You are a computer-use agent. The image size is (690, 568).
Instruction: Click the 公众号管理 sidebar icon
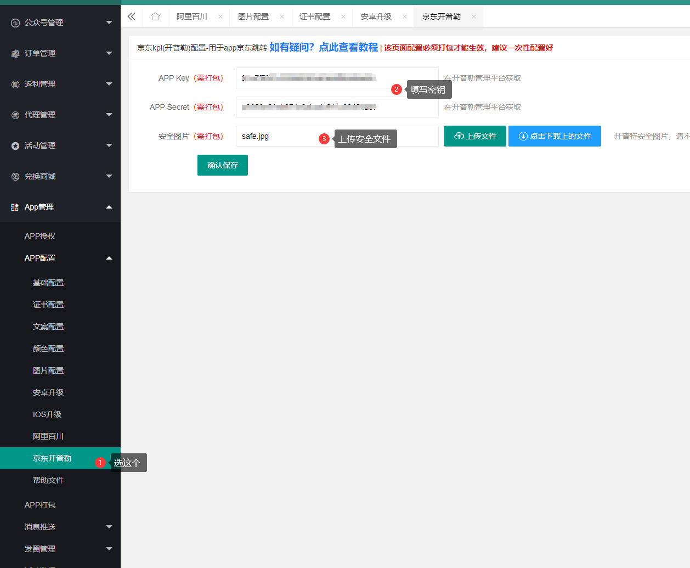(15, 23)
